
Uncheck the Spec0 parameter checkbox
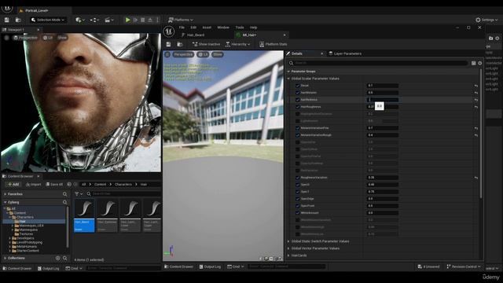(297, 185)
